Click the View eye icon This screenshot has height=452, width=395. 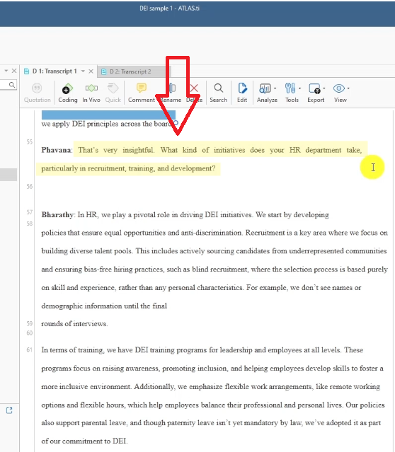[x=339, y=88]
